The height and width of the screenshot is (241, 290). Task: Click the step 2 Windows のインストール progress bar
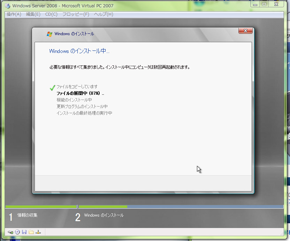click(181, 207)
